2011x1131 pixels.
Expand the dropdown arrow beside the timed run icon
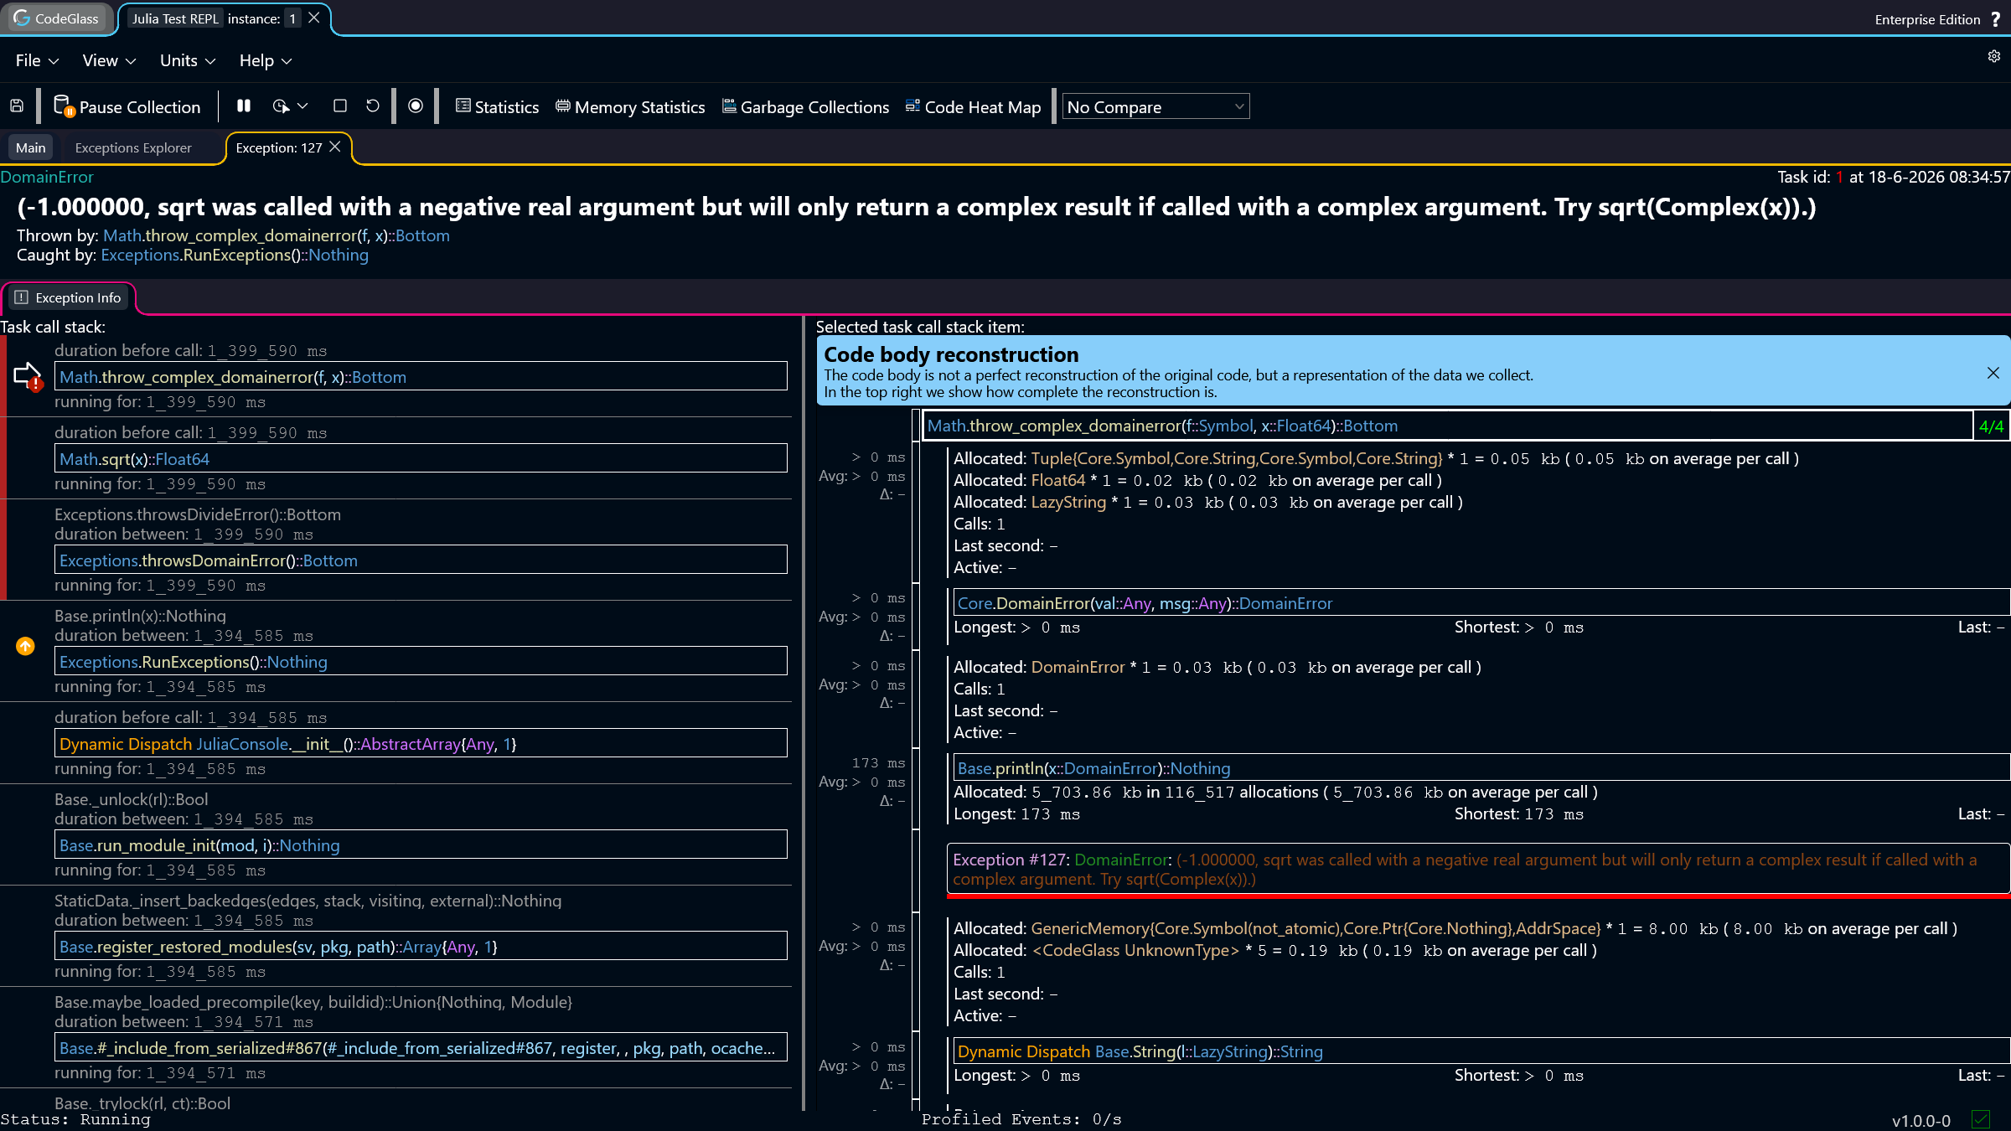click(303, 106)
